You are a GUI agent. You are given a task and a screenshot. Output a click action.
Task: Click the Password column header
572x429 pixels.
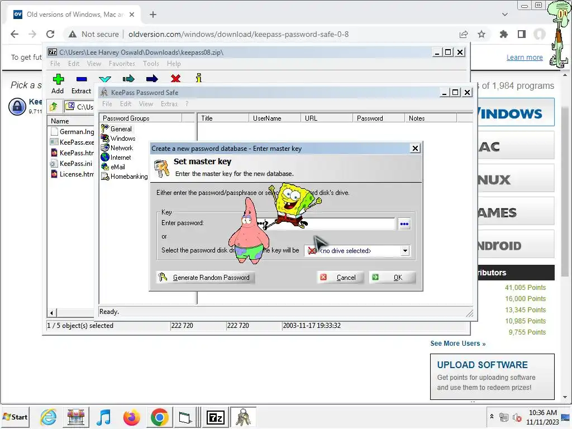379,118
